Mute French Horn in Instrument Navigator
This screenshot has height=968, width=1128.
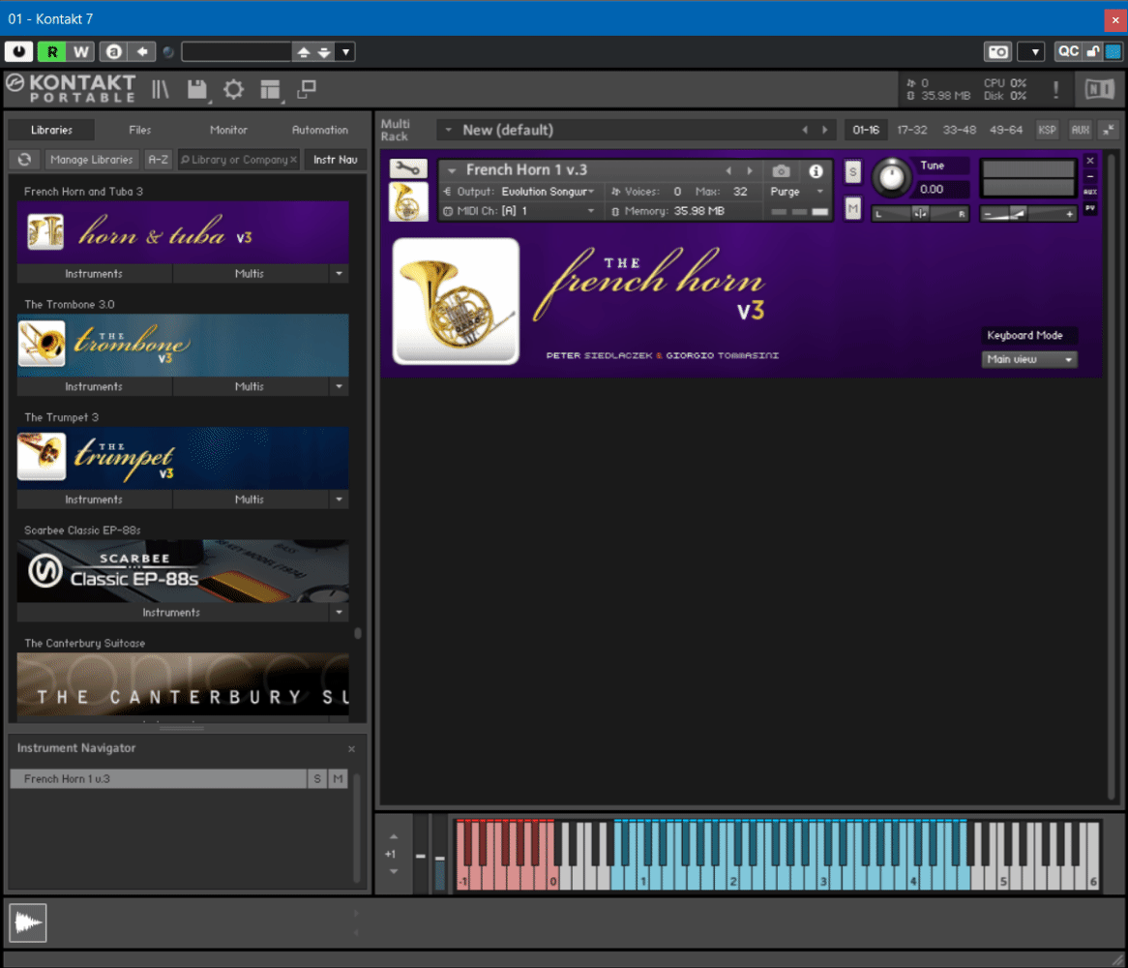pyautogui.click(x=338, y=778)
